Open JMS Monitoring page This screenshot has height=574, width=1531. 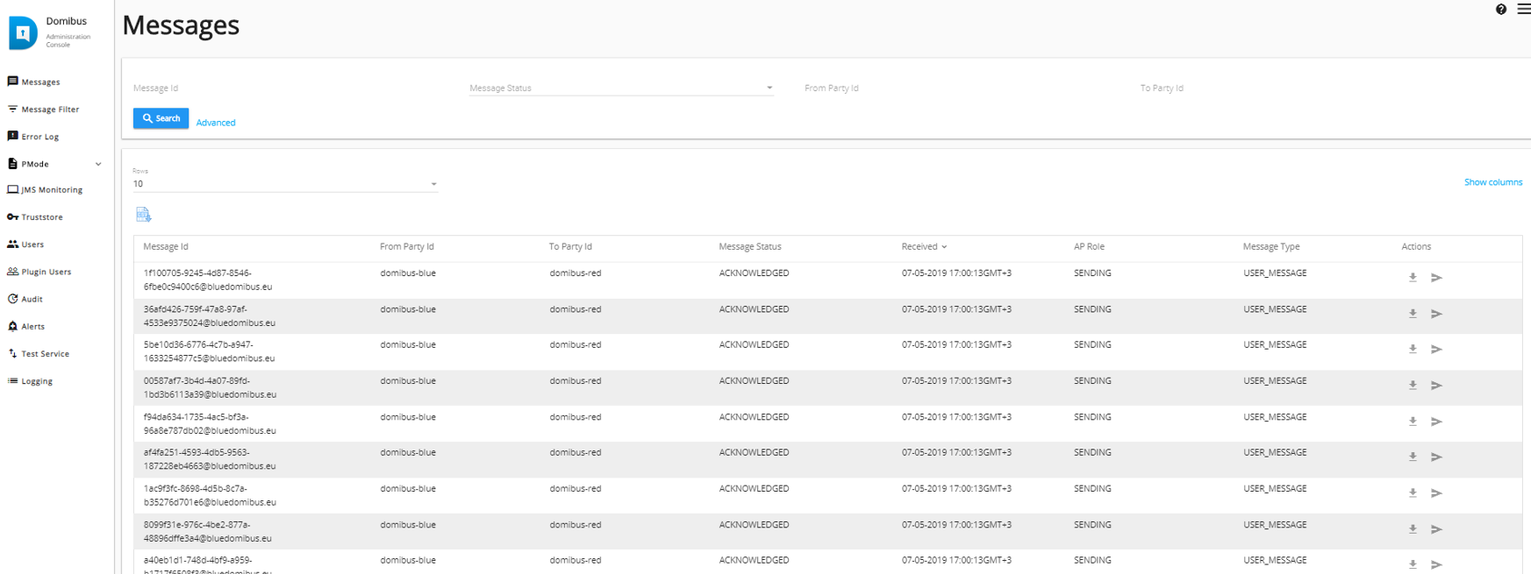point(51,190)
